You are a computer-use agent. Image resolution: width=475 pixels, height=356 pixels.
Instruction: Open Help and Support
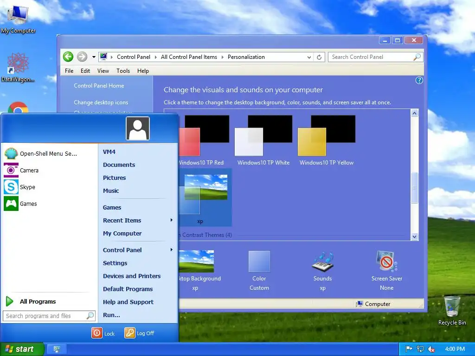click(x=128, y=302)
